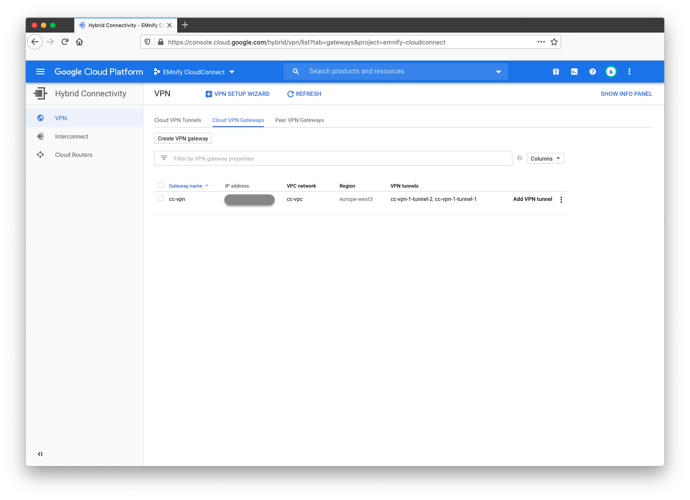Open the navigation hamburger menu
690x500 pixels.
pyautogui.click(x=40, y=72)
